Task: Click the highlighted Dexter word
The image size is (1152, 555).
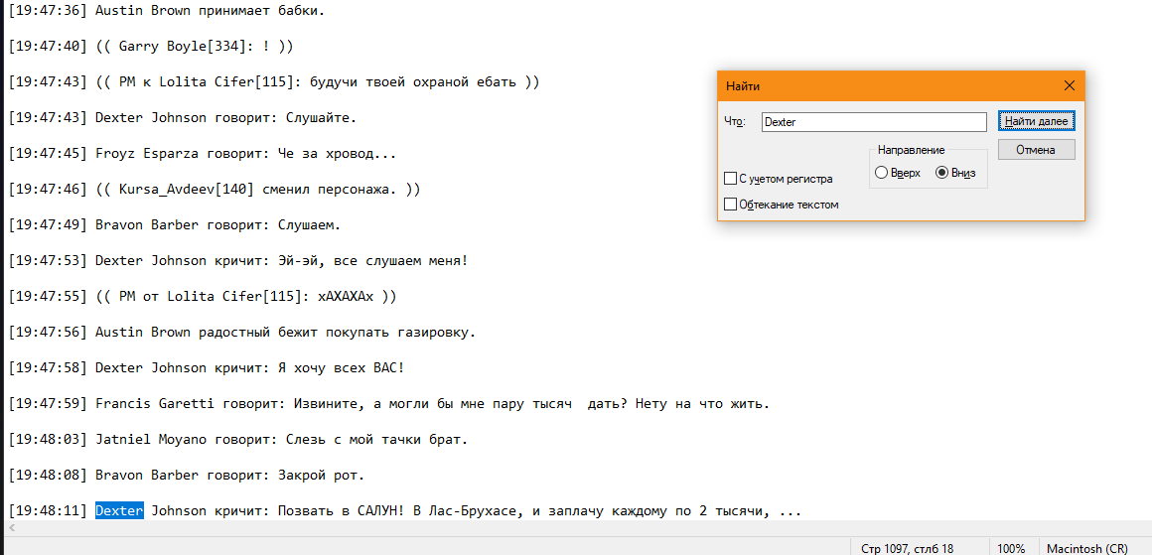Action: pos(119,511)
